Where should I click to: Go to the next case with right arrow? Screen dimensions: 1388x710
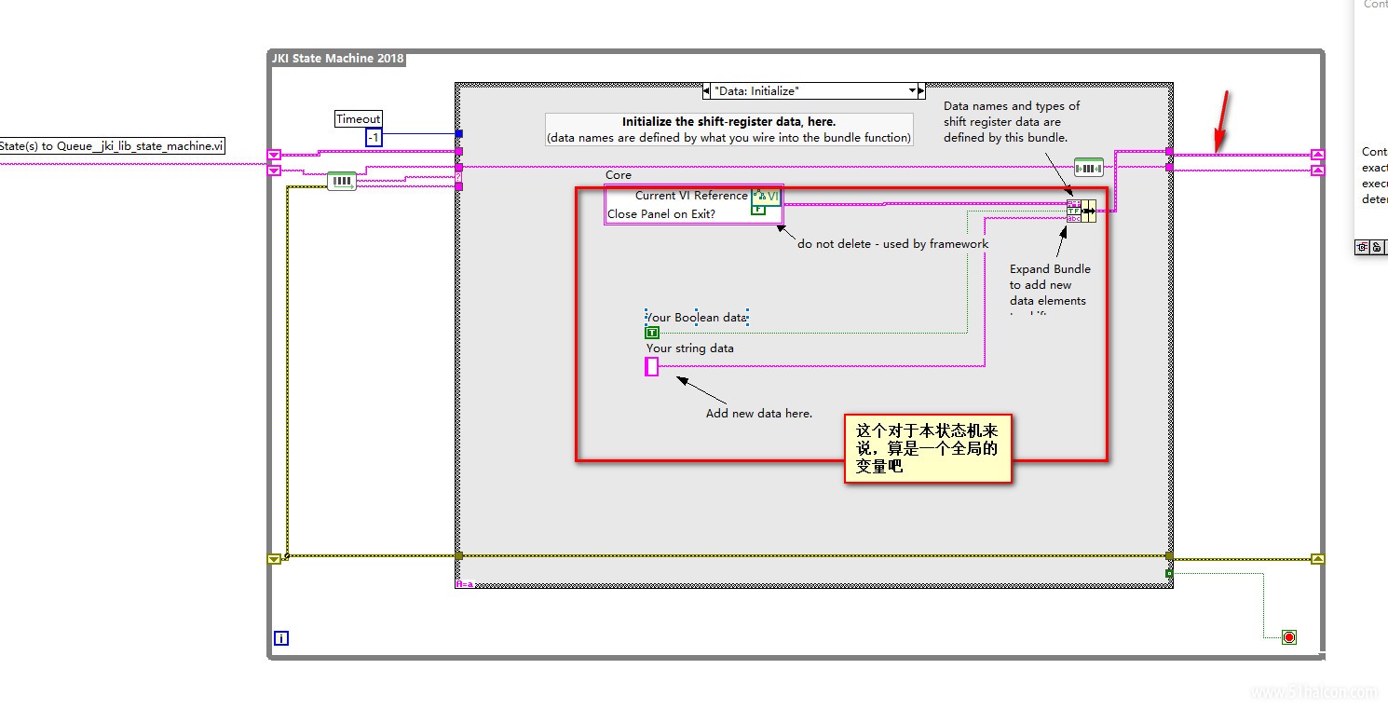click(921, 91)
